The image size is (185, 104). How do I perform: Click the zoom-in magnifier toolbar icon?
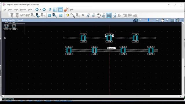[x=88, y=15]
